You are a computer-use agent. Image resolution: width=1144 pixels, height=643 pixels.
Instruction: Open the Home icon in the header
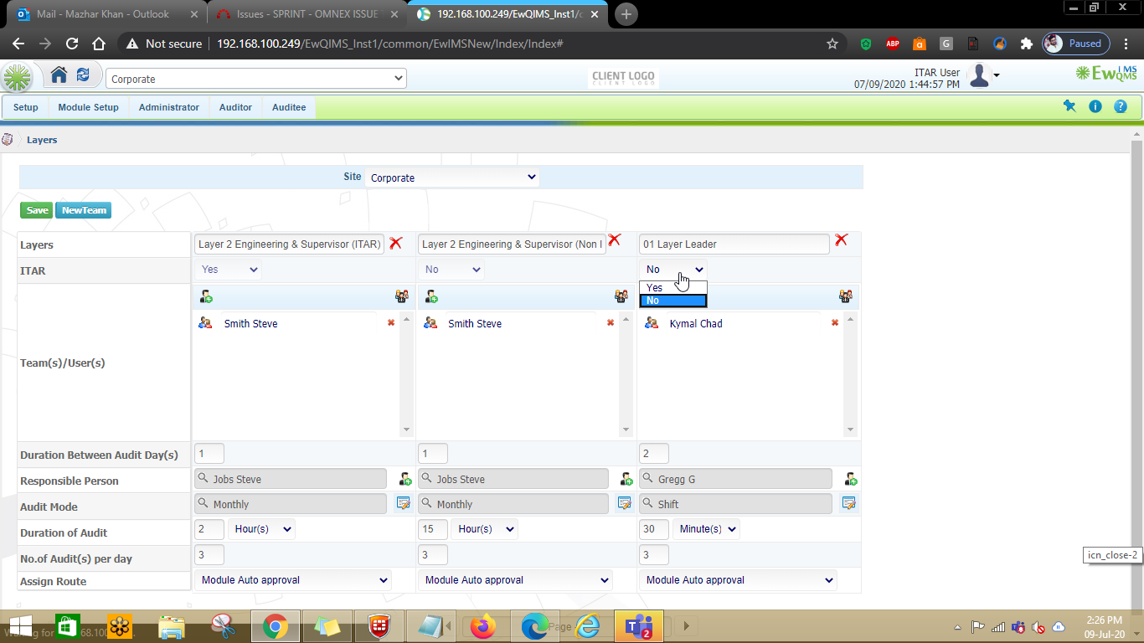[x=59, y=75]
